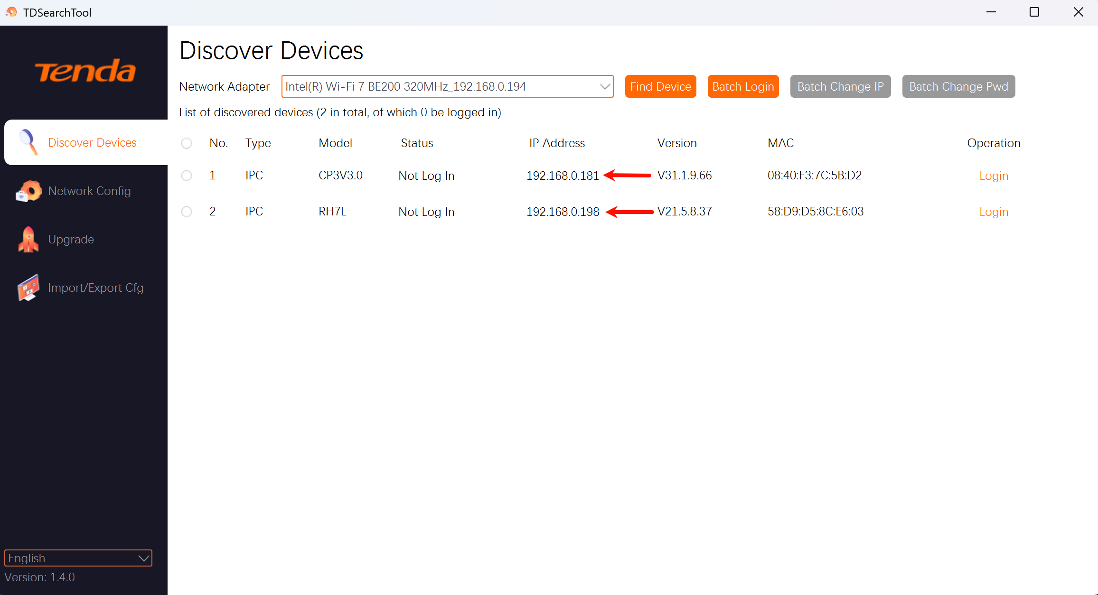
Task: Click the magnifying glass Discover Devices icon
Action: 28,142
